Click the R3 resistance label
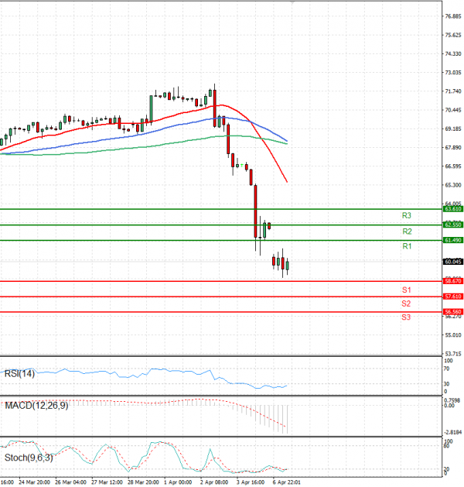This screenshot has height=487, width=464. coord(406,215)
